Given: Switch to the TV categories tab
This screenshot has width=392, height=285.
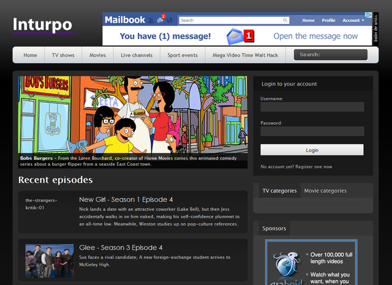Looking at the screenshot, I should point(279,191).
